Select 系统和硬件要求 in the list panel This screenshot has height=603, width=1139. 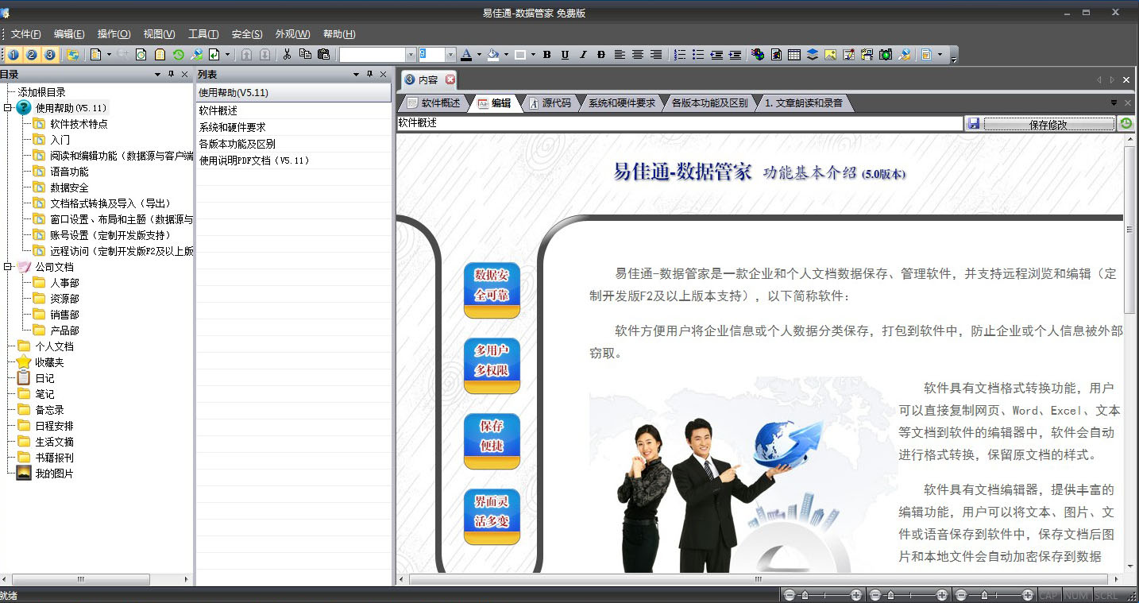pyautogui.click(x=232, y=127)
